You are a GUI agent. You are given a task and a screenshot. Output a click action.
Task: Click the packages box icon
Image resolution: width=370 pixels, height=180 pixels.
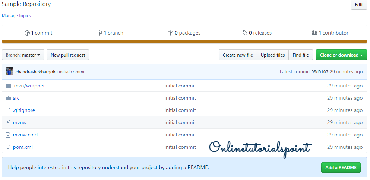170,33
